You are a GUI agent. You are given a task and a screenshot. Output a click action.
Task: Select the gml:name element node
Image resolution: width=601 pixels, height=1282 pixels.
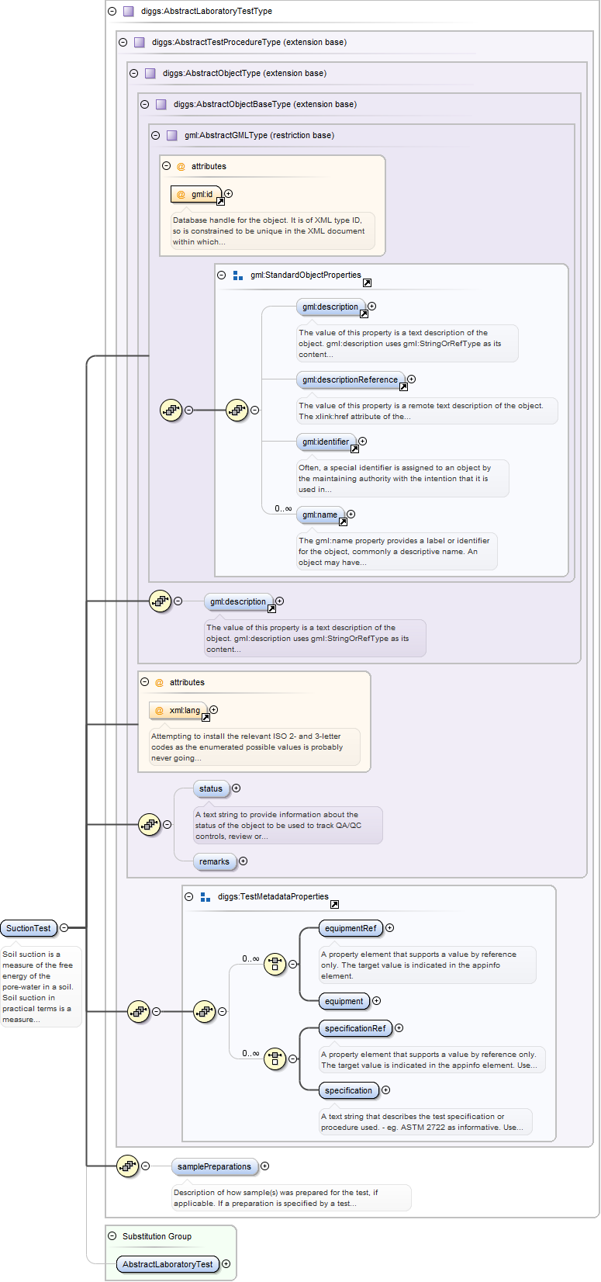pyautogui.click(x=319, y=515)
